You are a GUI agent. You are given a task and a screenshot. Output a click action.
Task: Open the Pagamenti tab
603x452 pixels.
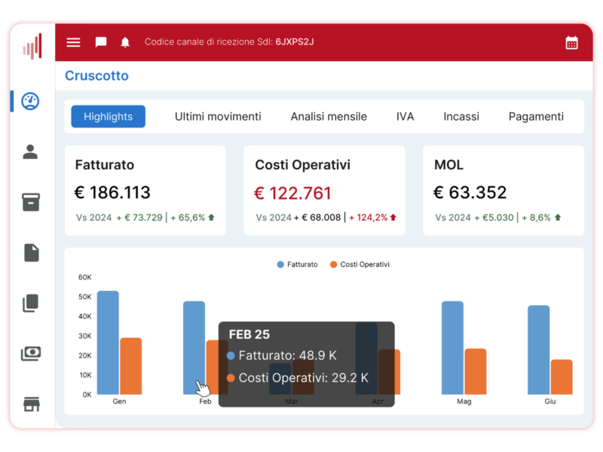[x=536, y=116]
